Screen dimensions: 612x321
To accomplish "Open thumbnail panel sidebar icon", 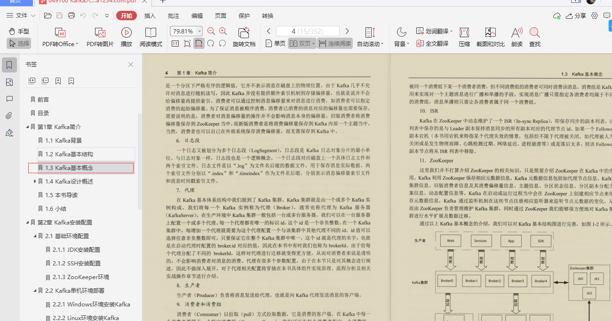I will (9, 82).
